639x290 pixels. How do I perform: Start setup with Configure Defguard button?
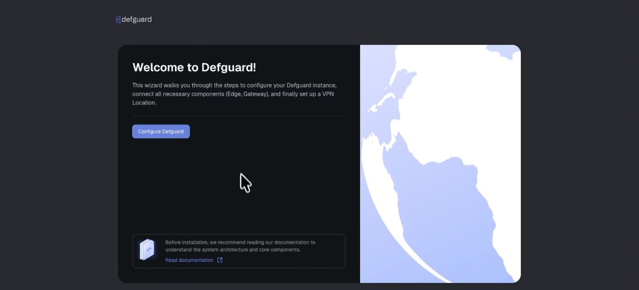[161, 131]
